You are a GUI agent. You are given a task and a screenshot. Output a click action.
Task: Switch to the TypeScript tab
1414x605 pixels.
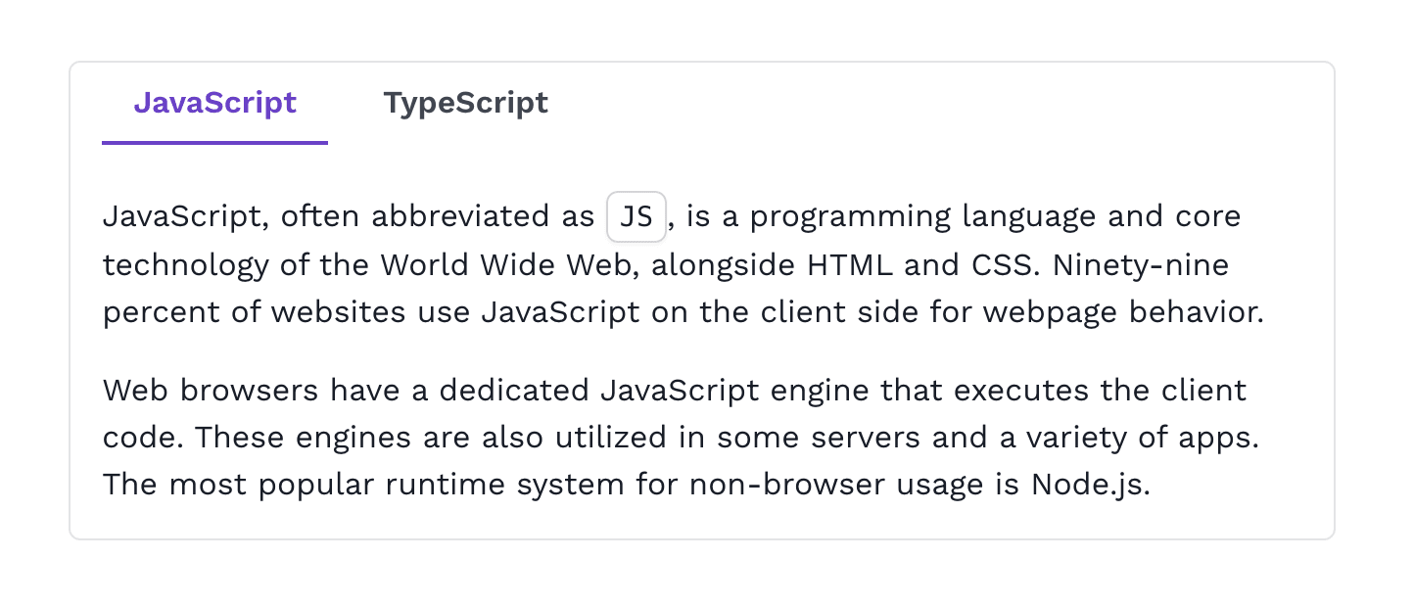click(465, 103)
